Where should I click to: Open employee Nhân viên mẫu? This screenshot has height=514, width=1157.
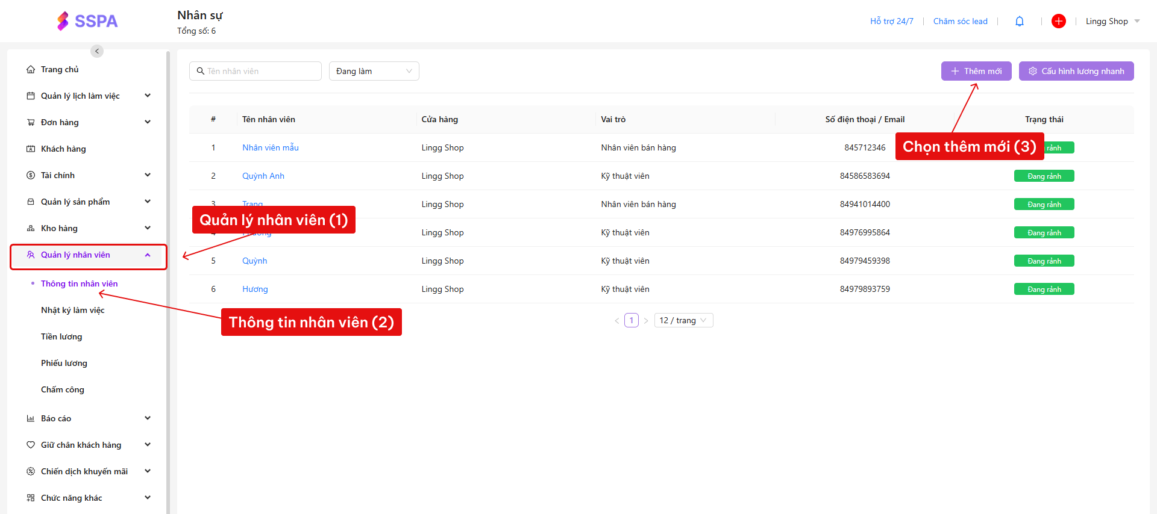tap(271, 148)
